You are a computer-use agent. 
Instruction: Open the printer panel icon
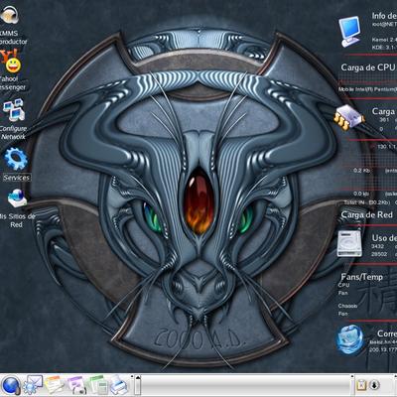(x=119, y=385)
